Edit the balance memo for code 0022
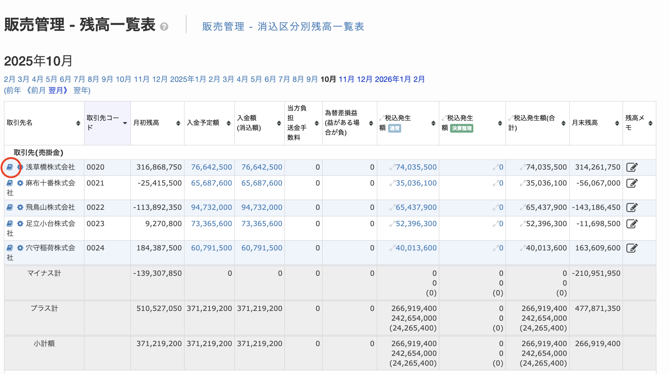 click(x=632, y=207)
